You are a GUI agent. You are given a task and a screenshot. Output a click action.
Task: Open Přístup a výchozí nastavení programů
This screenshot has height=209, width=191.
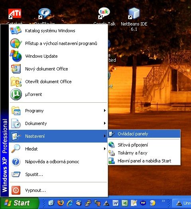coord(58,43)
